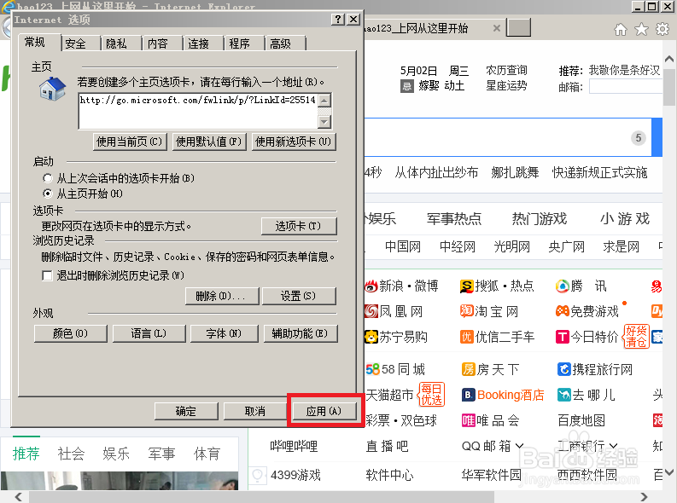This screenshot has height=503, width=677.
Task: Open Booking酒店 icon link
Action: pyautogui.click(x=468, y=395)
